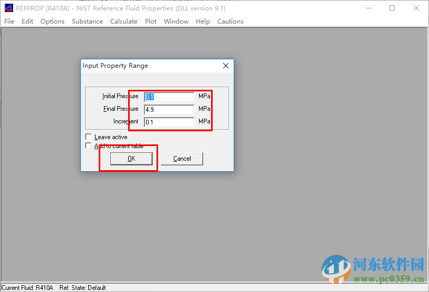Screen dimensions: 429x292
Task: Click the Initial Pressure input field
Action: (x=169, y=97)
